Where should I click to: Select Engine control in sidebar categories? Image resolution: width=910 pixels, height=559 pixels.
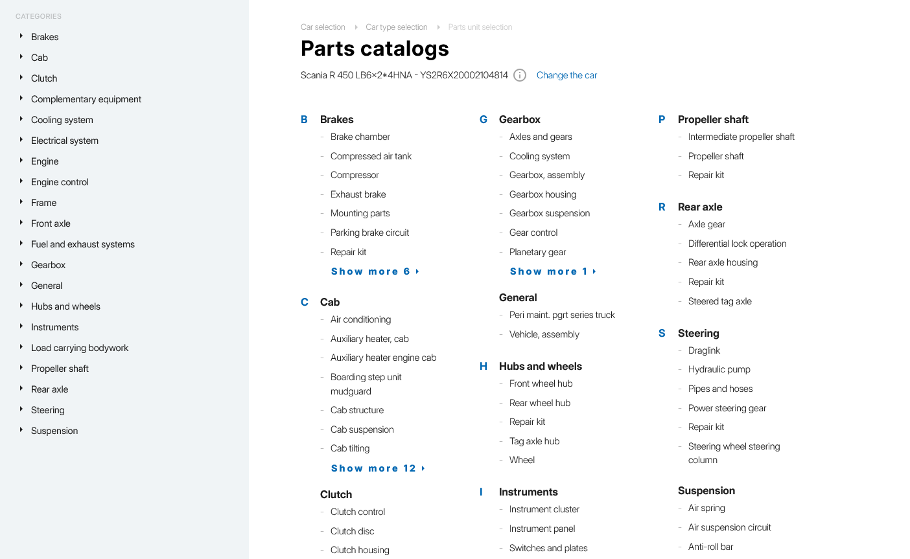point(60,182)
